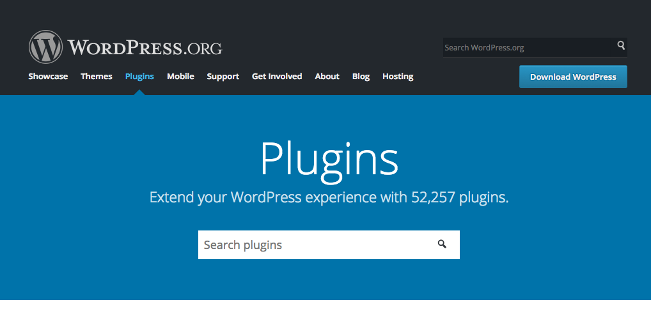Viewport: 651px width, 316px height.
Task: Click the Download WordPress button
Action: click(x=573, y=77)
